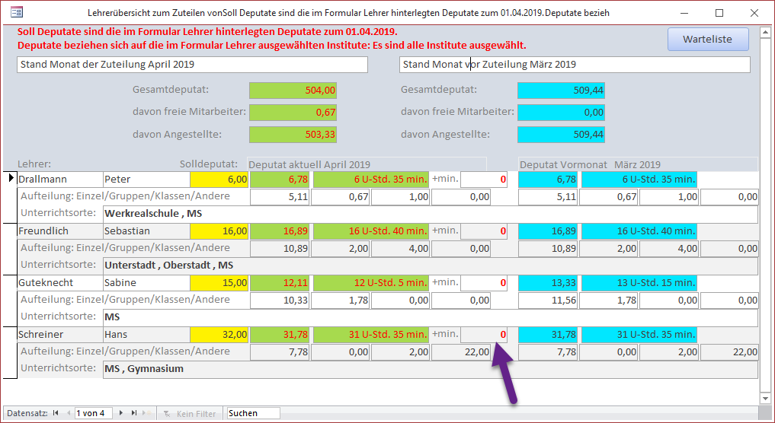Click the record selector arrow beside Drallmann
Screen dimensions: 775x423
click(x=11, y=179)
